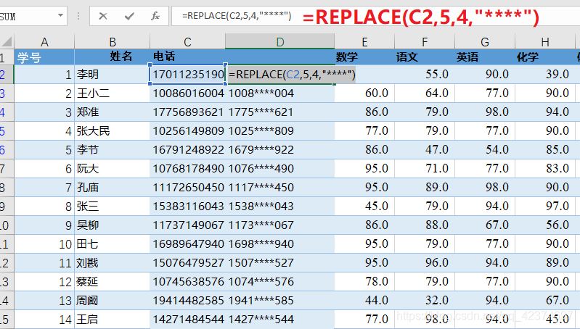Select masked number 1507****527

(x=280, y=263)
